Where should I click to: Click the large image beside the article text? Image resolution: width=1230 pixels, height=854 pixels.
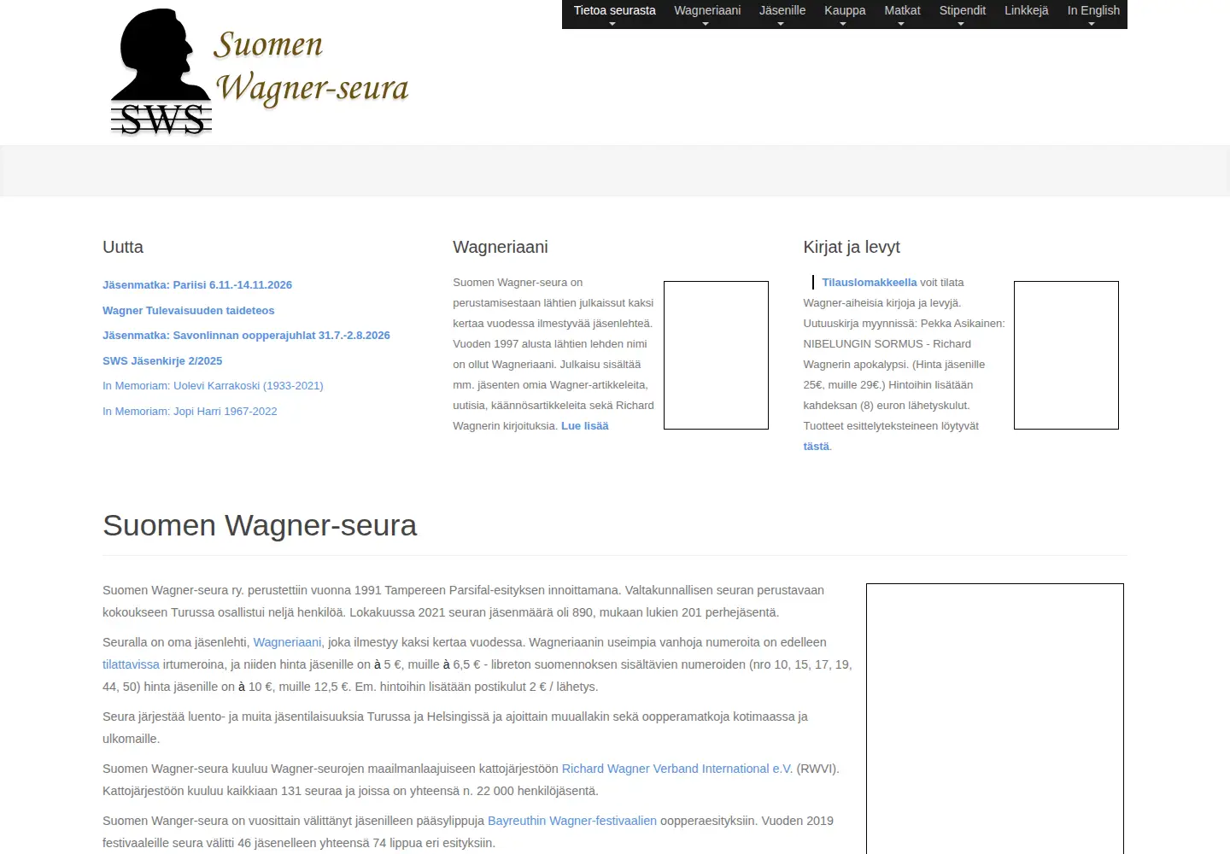pos(995,719)
